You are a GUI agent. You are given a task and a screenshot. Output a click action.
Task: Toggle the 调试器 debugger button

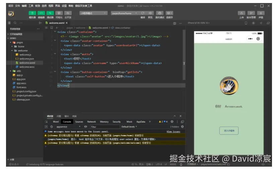(50, 13)
